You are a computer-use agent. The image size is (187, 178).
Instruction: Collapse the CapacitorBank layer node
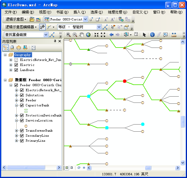tap(17, 105)
